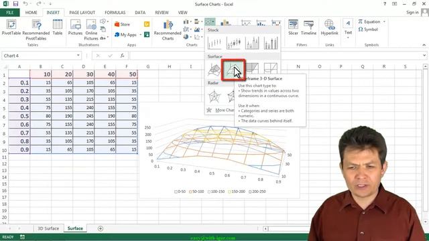Click the Insert Function fx button
This screenshot has height=241, width=429.
coord(122,56)
